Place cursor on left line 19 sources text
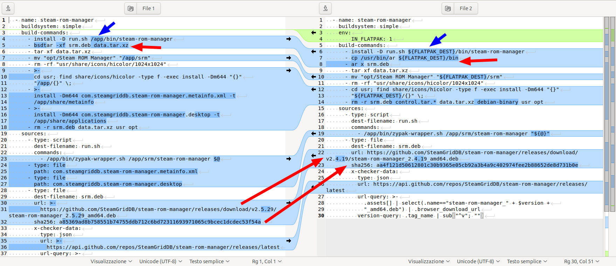The image size is (616, 266). pos(34,134)
